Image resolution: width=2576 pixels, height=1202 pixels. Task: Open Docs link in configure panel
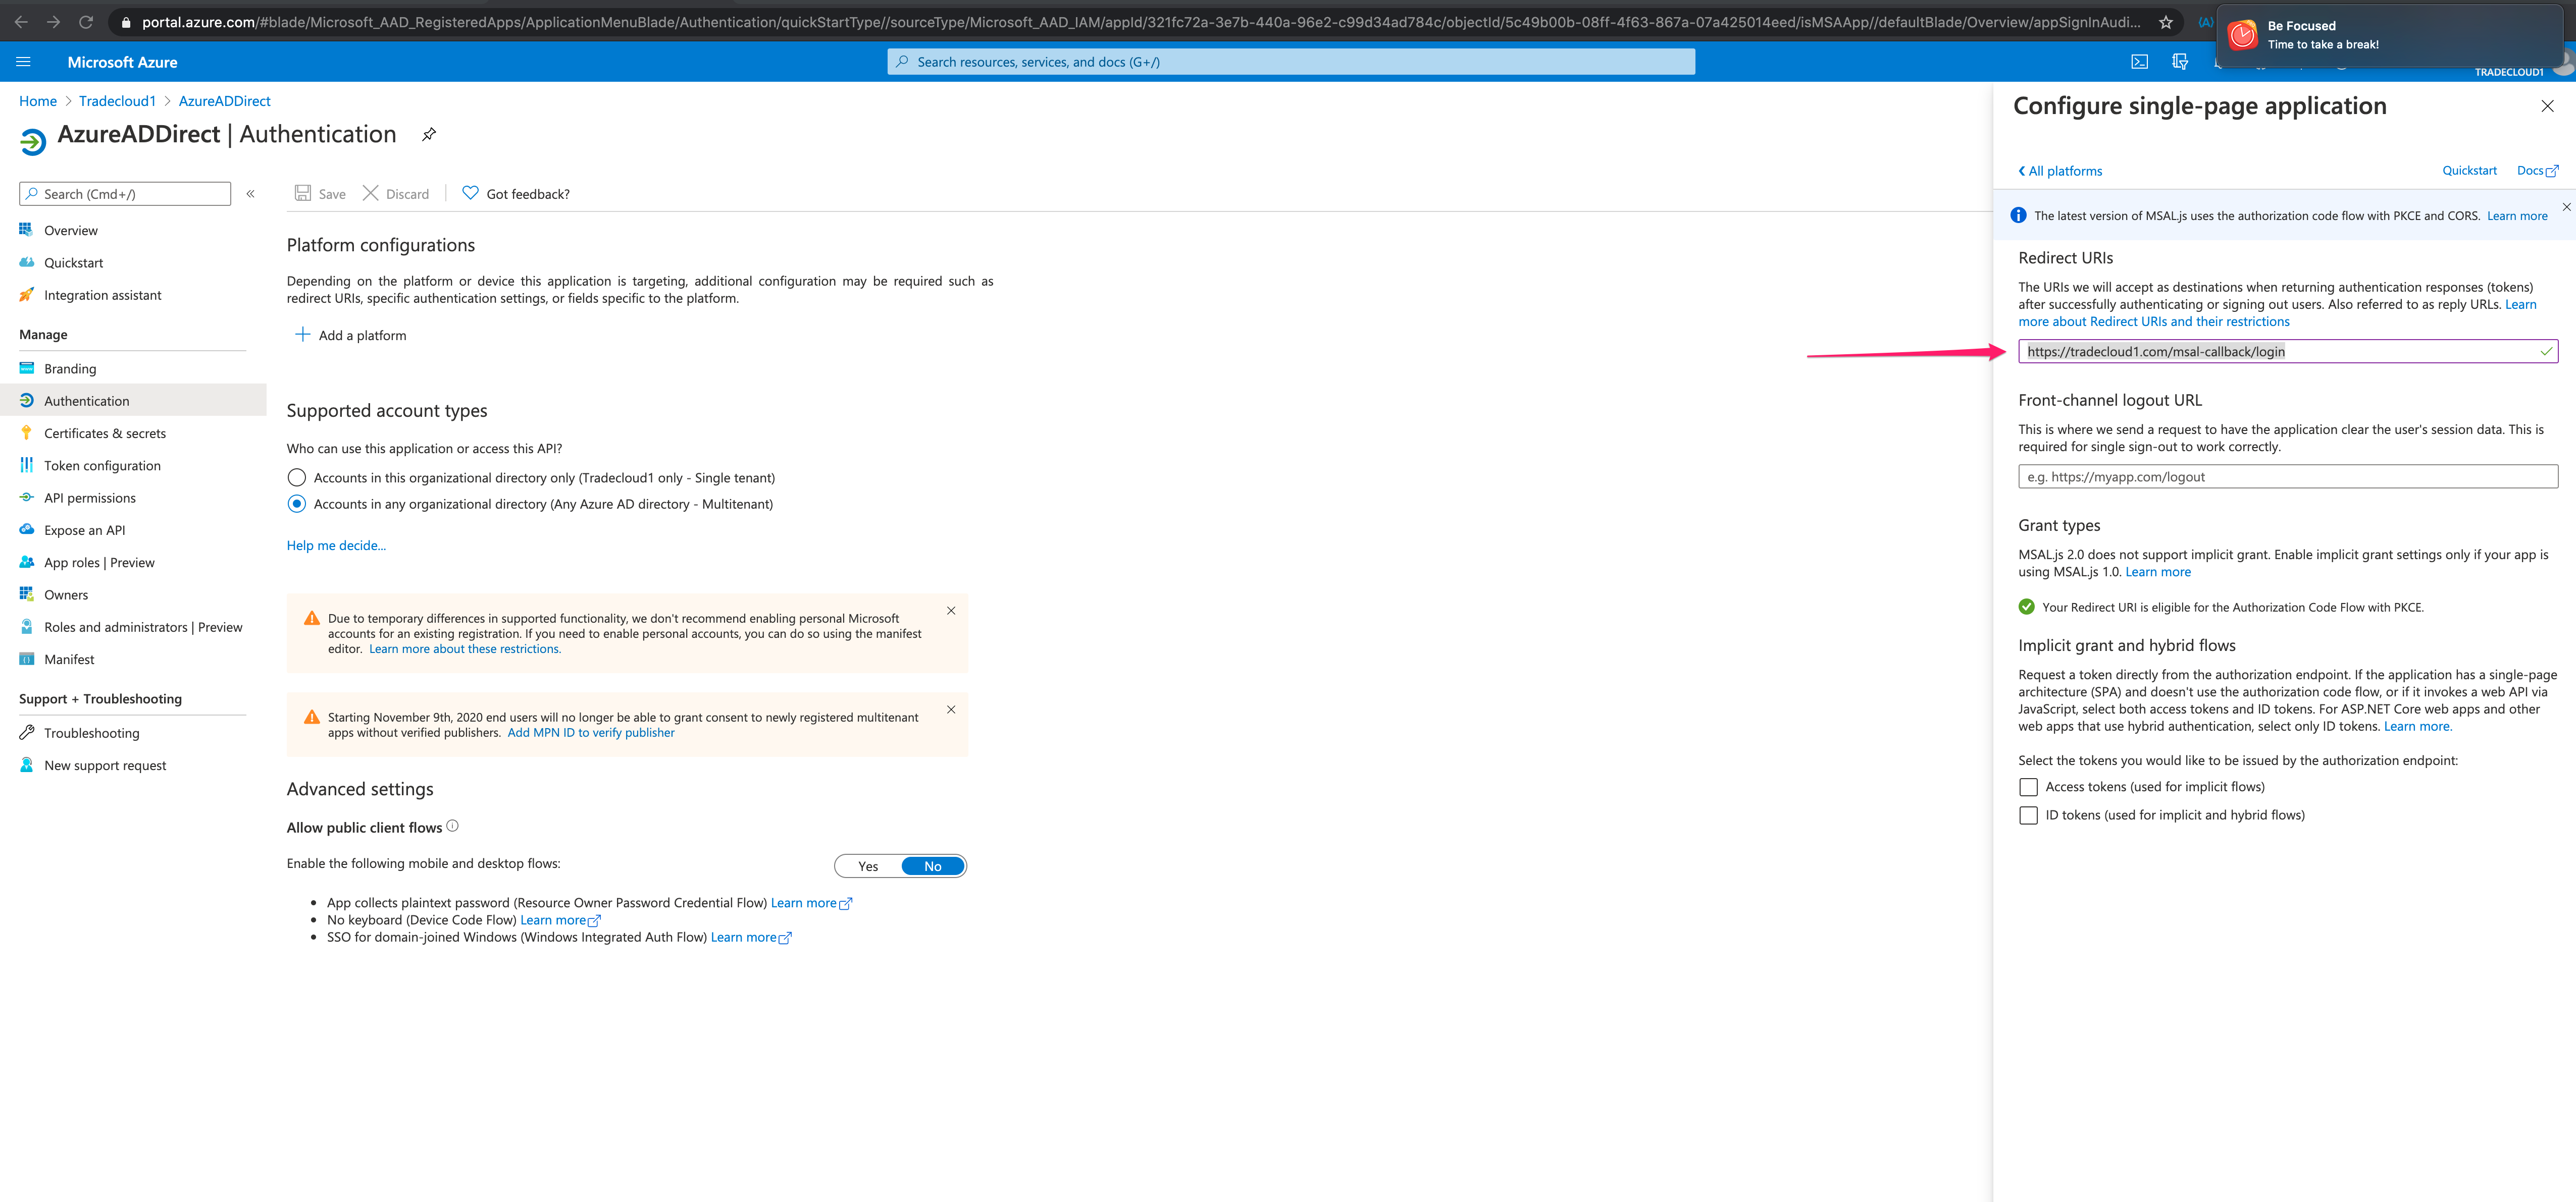[x=2537, y=171]
